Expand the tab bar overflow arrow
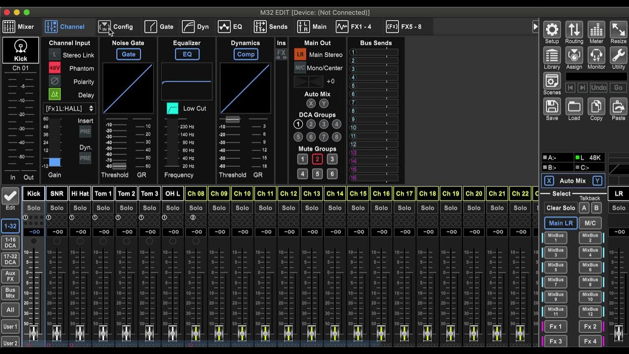 536,27
